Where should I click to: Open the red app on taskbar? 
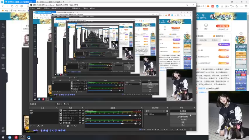16,137
